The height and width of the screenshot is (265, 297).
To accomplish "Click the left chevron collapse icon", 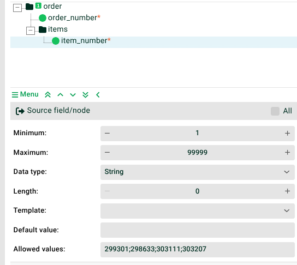I will (x=98, y=94).
